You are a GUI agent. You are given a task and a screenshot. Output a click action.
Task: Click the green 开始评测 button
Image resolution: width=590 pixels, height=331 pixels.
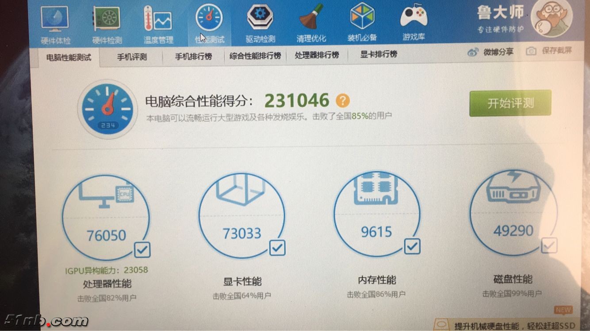tap(510, 103)
